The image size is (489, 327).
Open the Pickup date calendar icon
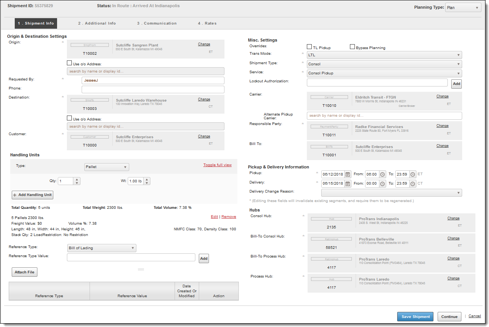click(x=348, y=174)
